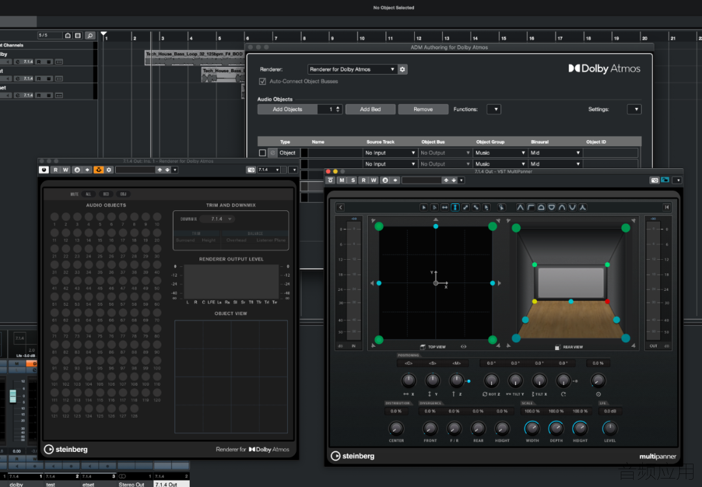Click the Top View eye icon
The image size is (702, 487).
point(463,347)
